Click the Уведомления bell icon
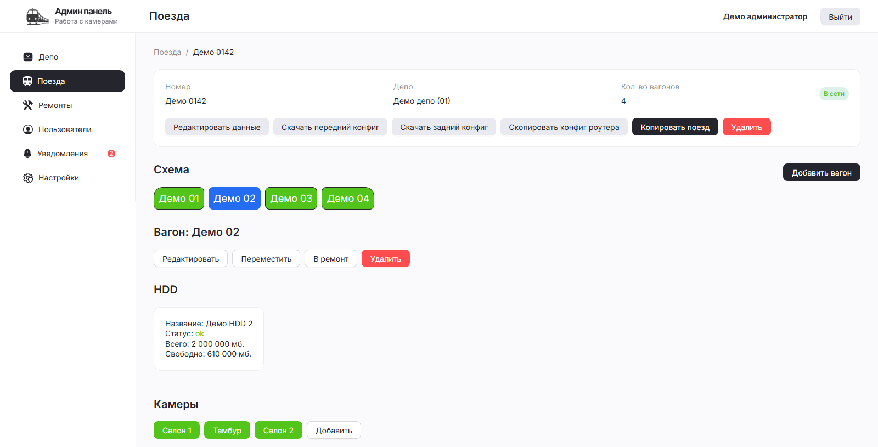Image resolution: width=878 pixels, height=447 pixels. click(27, 154)
